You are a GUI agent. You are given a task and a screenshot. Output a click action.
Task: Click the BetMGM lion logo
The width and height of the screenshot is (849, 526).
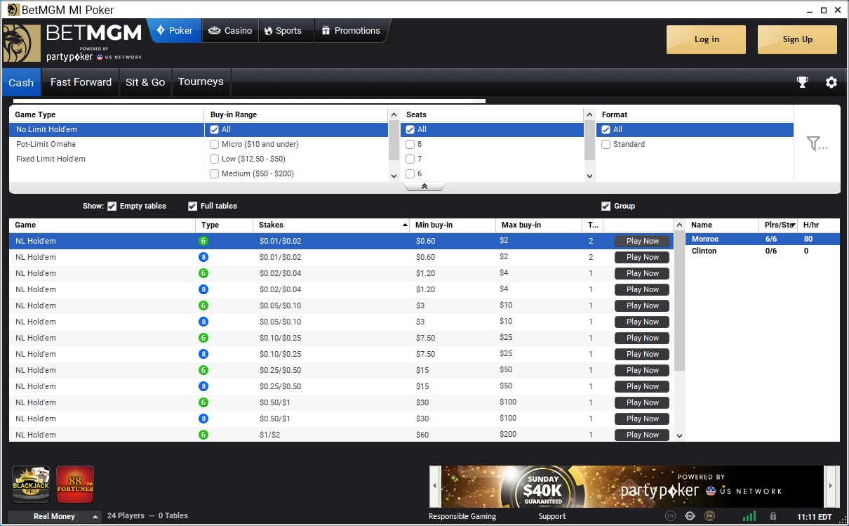point(22,44)
